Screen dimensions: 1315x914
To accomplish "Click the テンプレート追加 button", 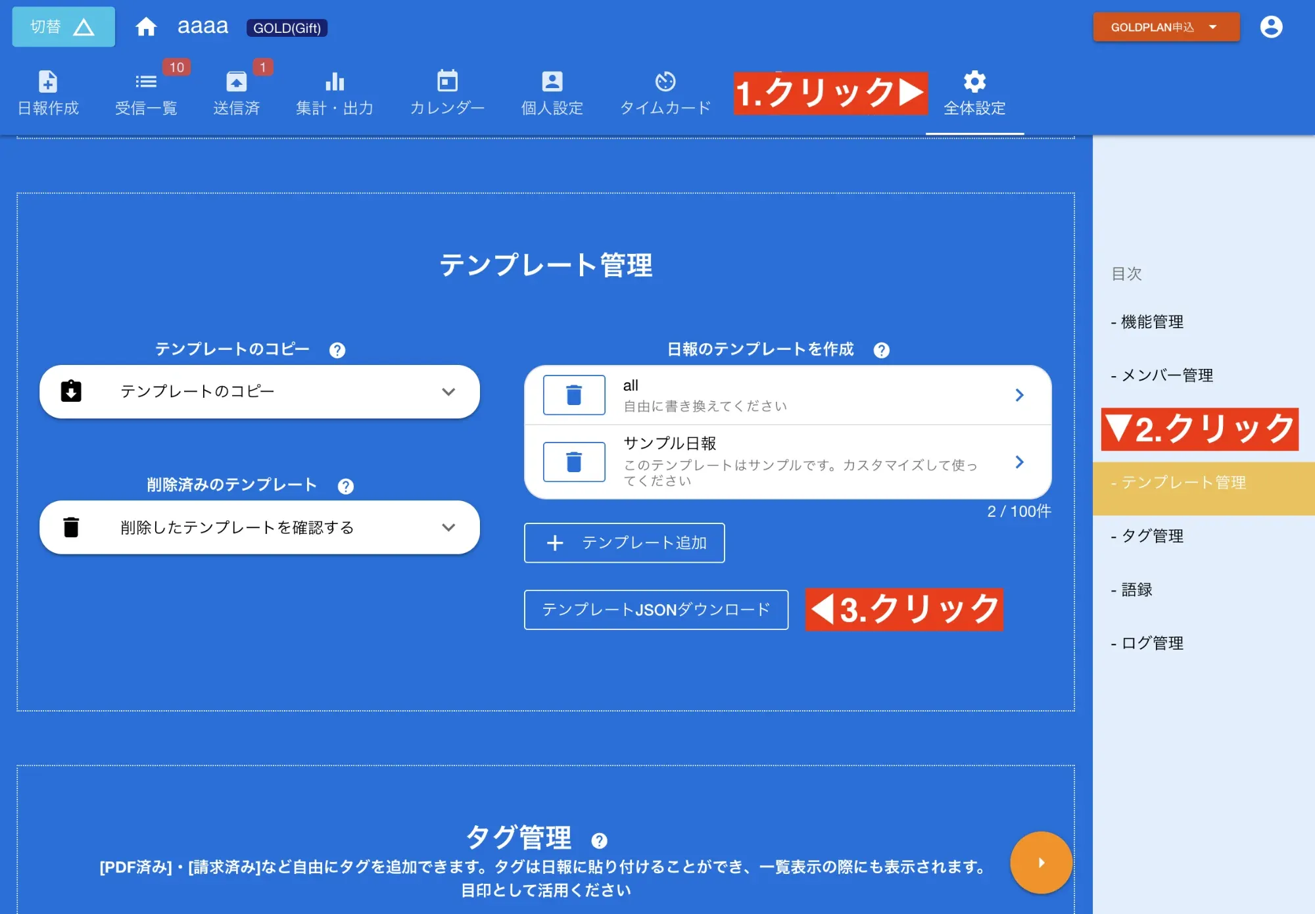I will [x=624, y=543].
